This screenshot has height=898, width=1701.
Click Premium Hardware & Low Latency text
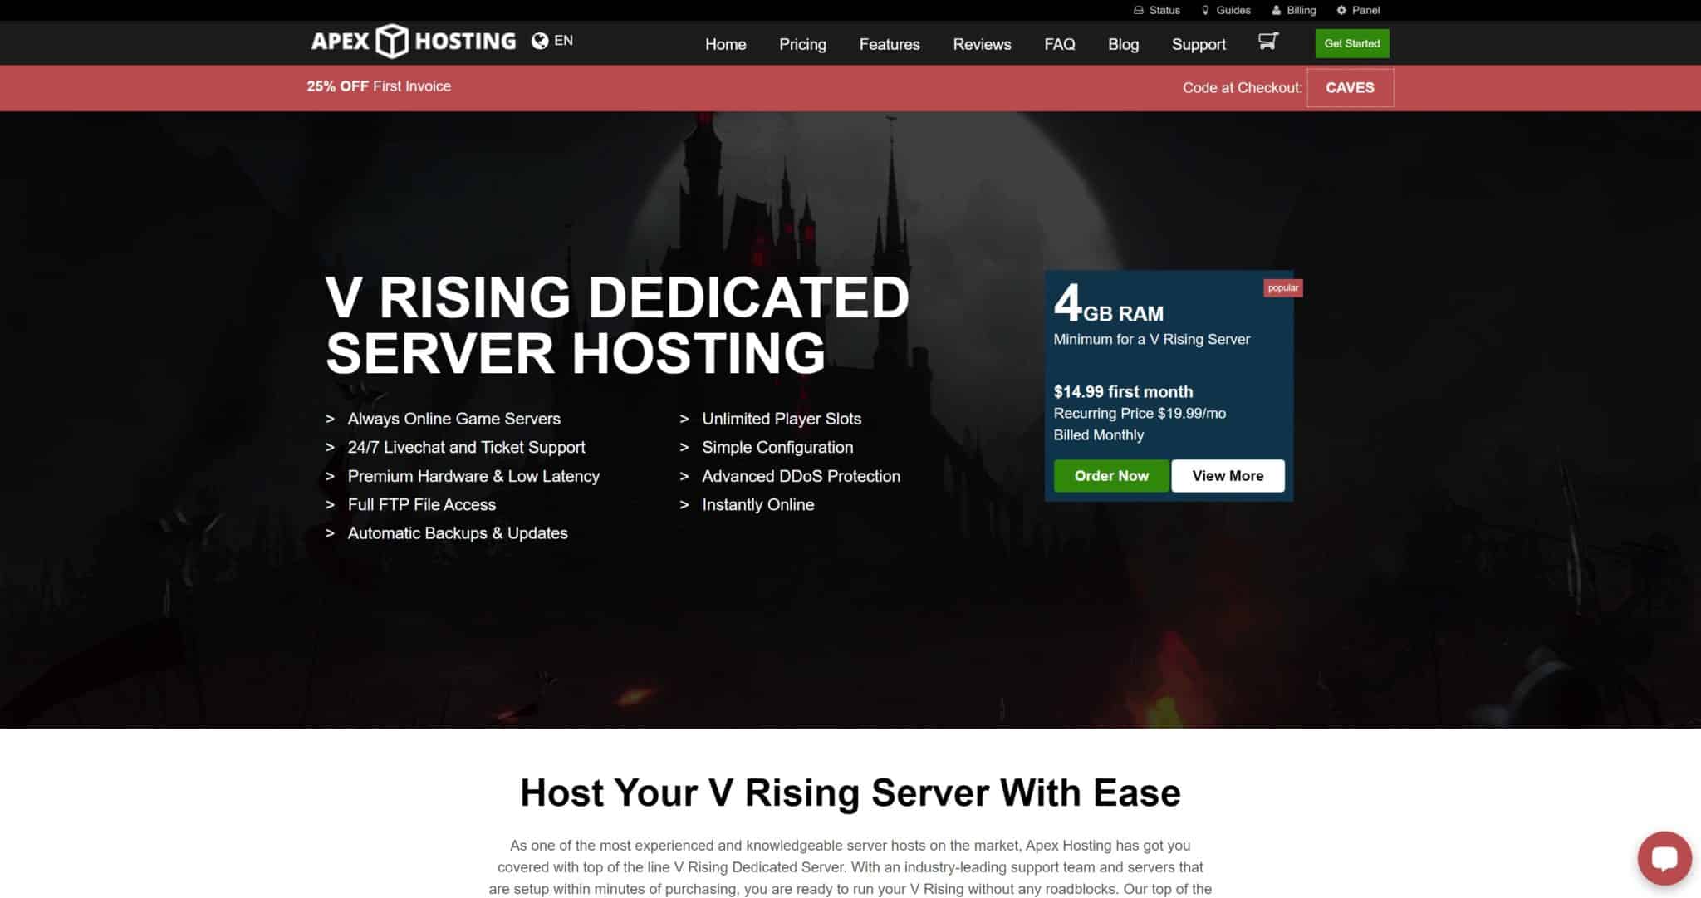pos(473,476)
